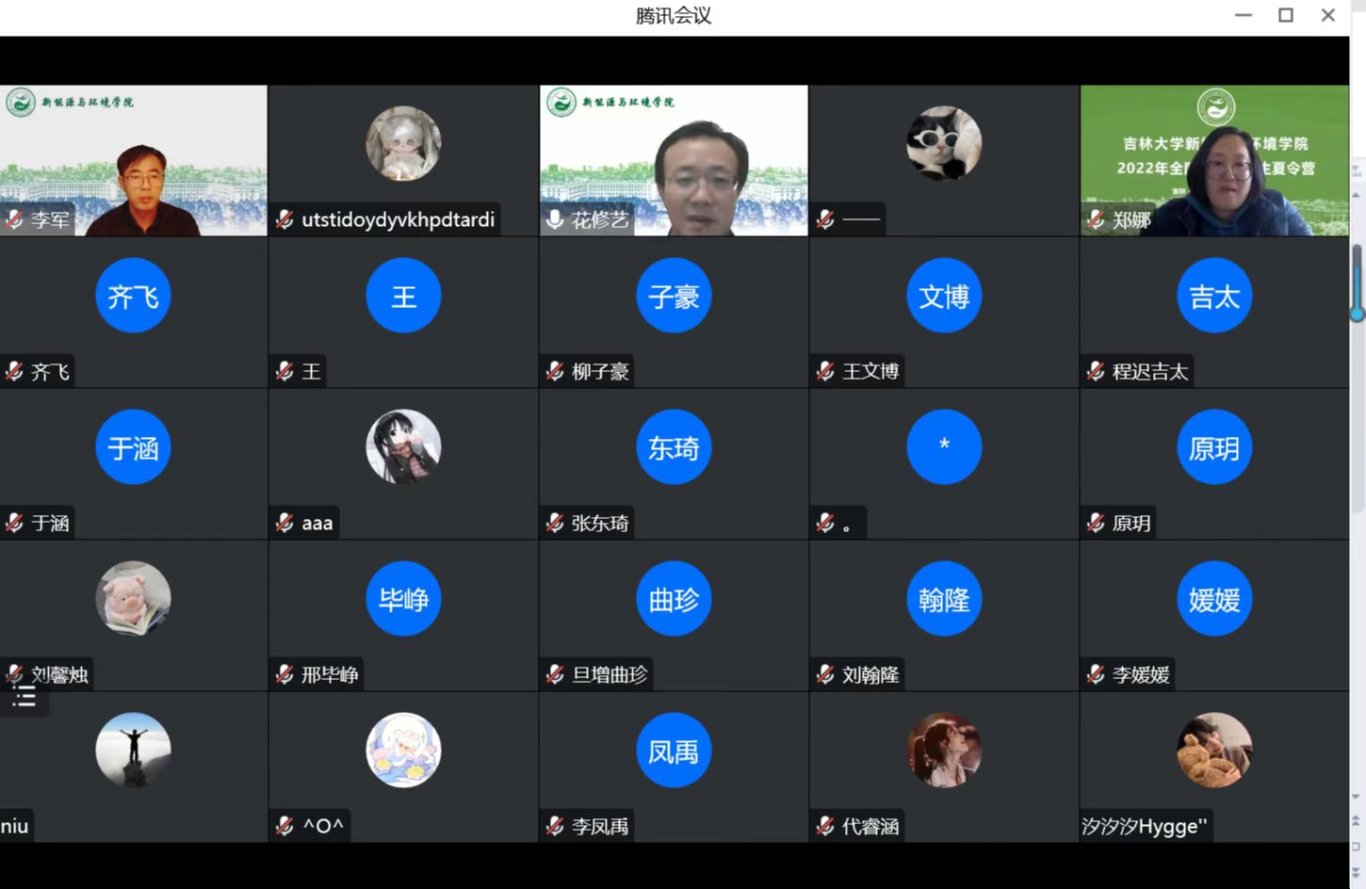Click the list icon below 刘馨烛's name
The width and height of the screenshot is (1366, 889).
(24, 697)
